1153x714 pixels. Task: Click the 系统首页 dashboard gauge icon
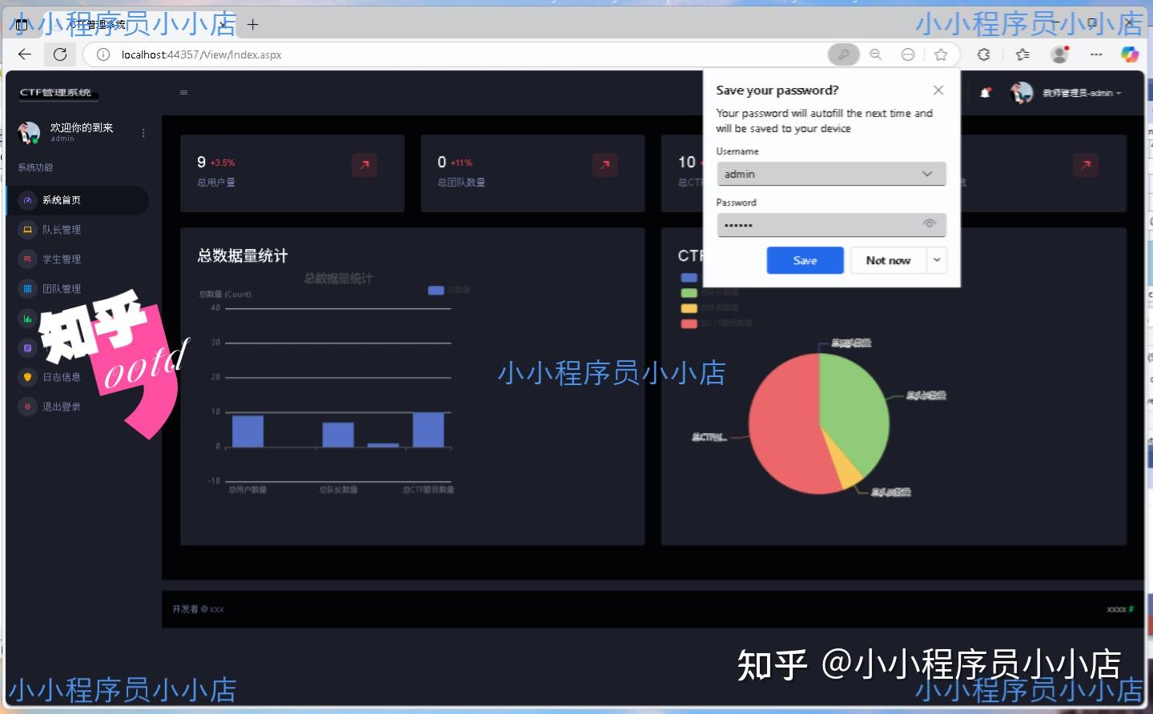click(27, 200)
